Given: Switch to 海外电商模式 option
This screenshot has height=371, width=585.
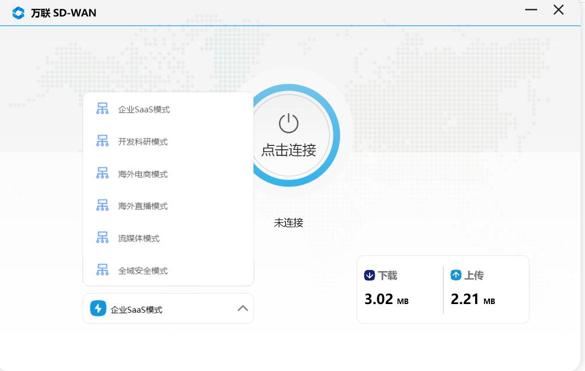Looking at the screenshot, I should tap(143, 175).
